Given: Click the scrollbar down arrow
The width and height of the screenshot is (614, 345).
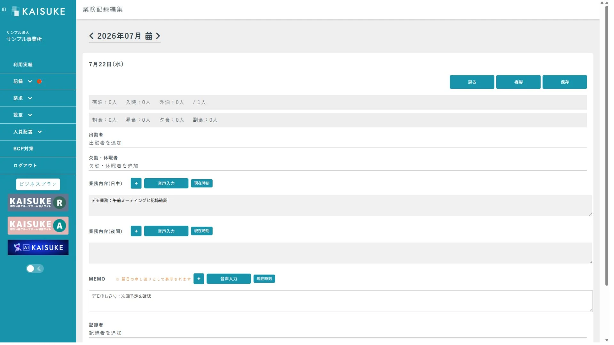Looking at the screenshot, I should click(607, 340).
